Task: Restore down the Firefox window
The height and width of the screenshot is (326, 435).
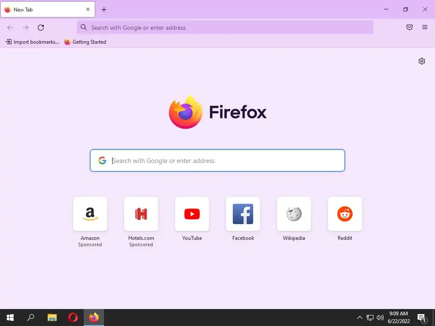Action: [x=406, y=9]
